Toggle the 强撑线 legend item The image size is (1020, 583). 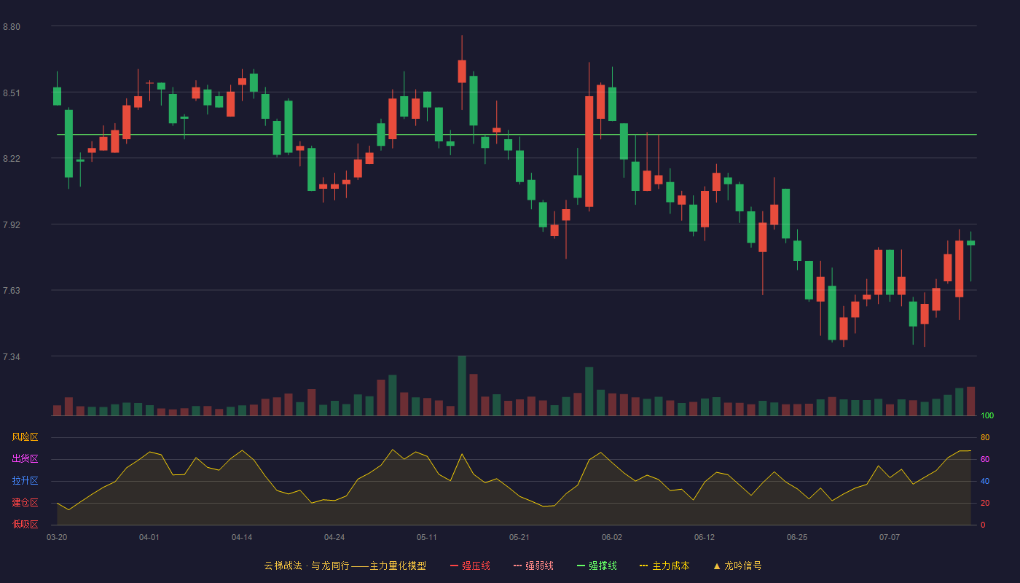pos(597,566)
